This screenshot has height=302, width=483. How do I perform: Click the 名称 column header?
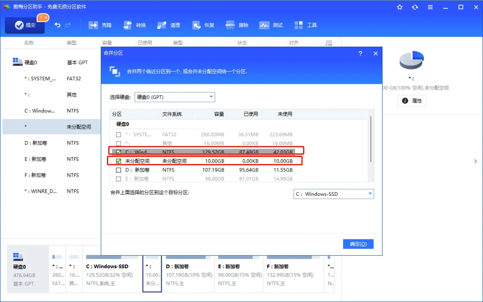point(29,43)
